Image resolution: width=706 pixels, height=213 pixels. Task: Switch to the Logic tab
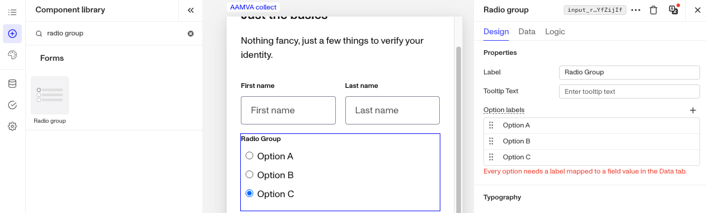tap(555, 31)
